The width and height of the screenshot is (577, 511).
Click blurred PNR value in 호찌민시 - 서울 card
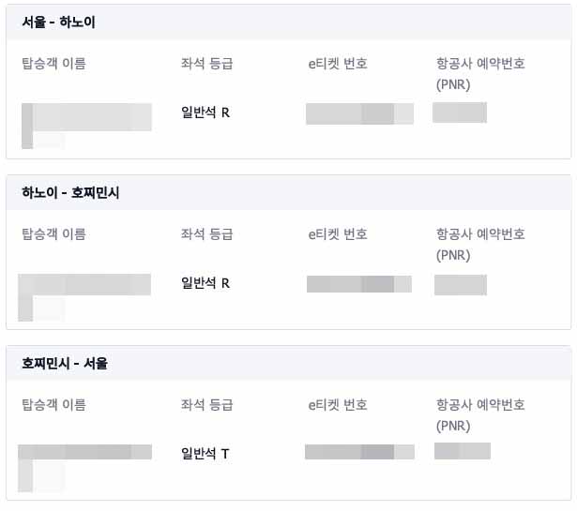463,451
